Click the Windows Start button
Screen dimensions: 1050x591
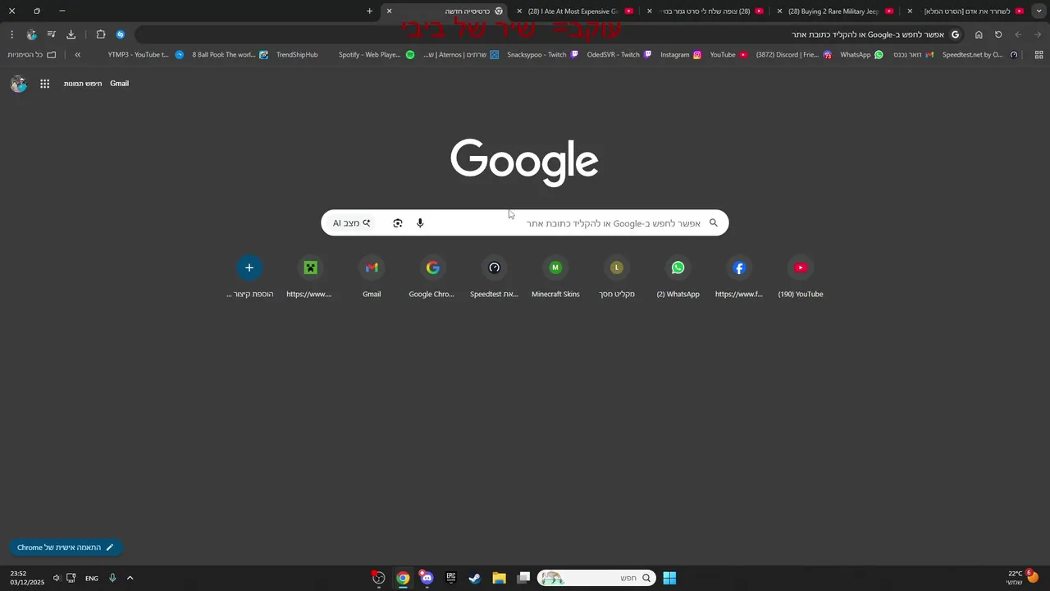[x=669, y=578]
